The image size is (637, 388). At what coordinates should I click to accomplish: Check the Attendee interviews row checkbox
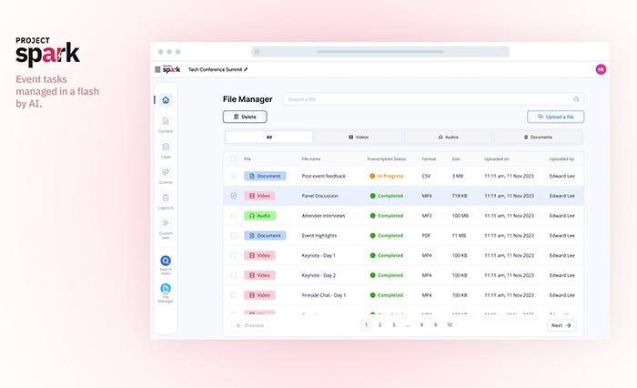(x=233, y=216)
